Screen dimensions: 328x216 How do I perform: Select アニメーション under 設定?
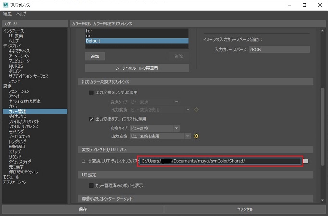(x=19, y=91)
